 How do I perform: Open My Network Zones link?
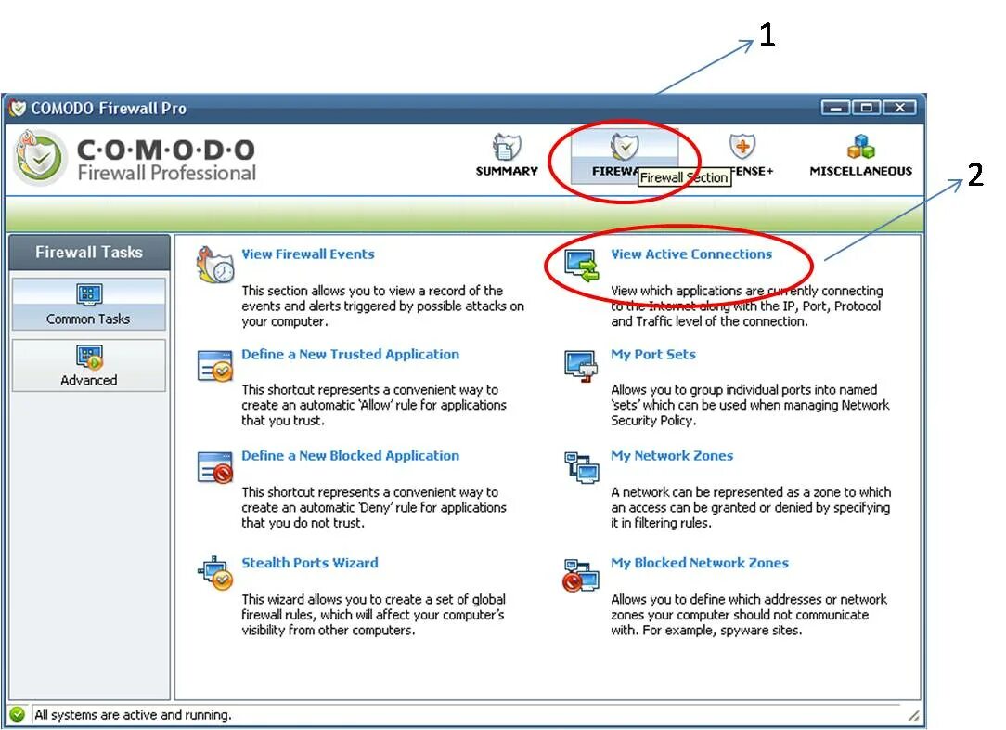pos(672,456)
